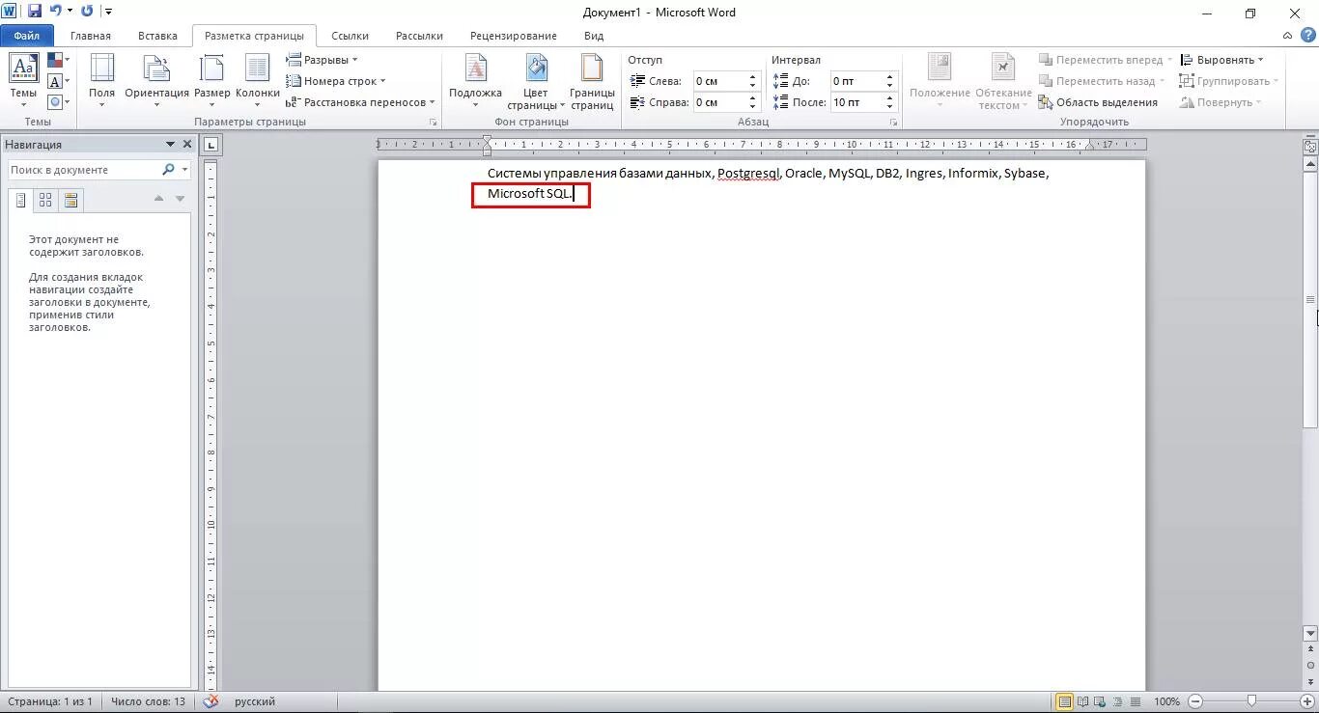Screen dimensions: 1319x713
Task: Open Word help with the question mark icon
Action: click(x=1308, y=36)
